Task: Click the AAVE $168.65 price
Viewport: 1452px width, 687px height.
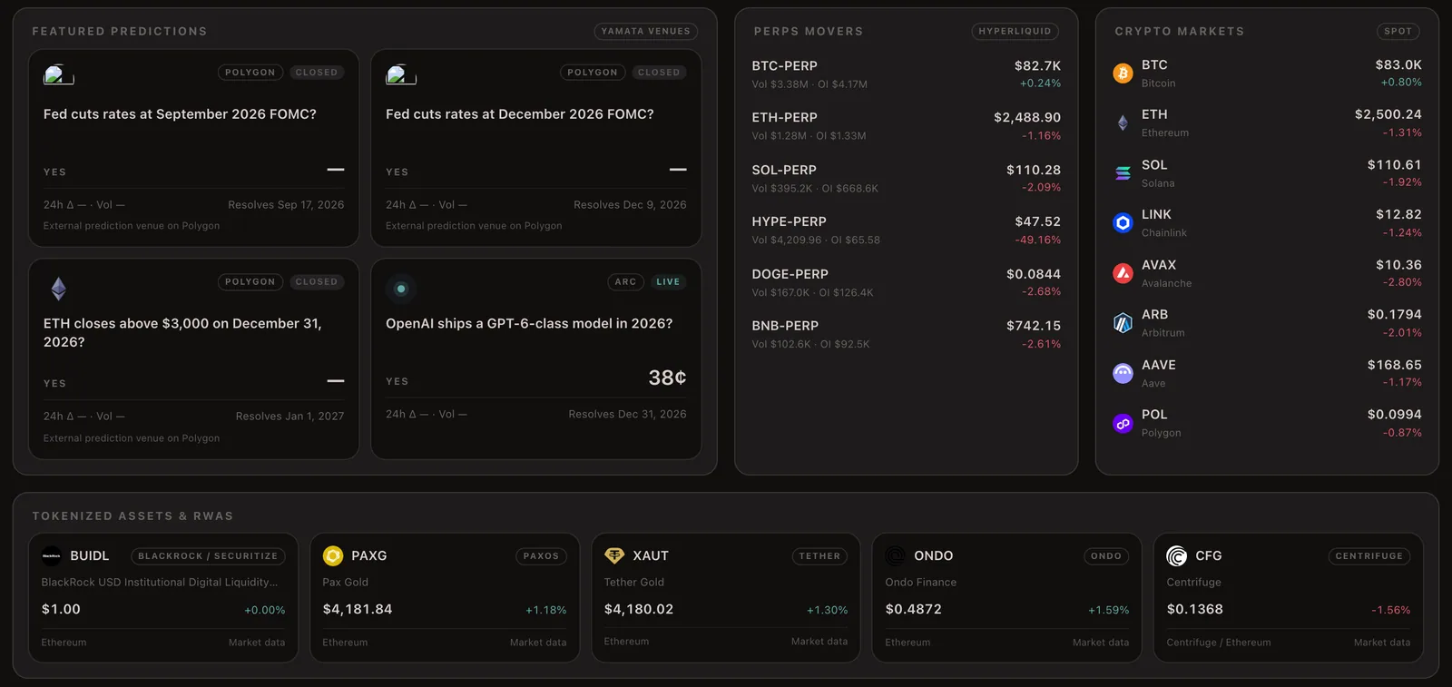Action: (x=1395, y=365)
